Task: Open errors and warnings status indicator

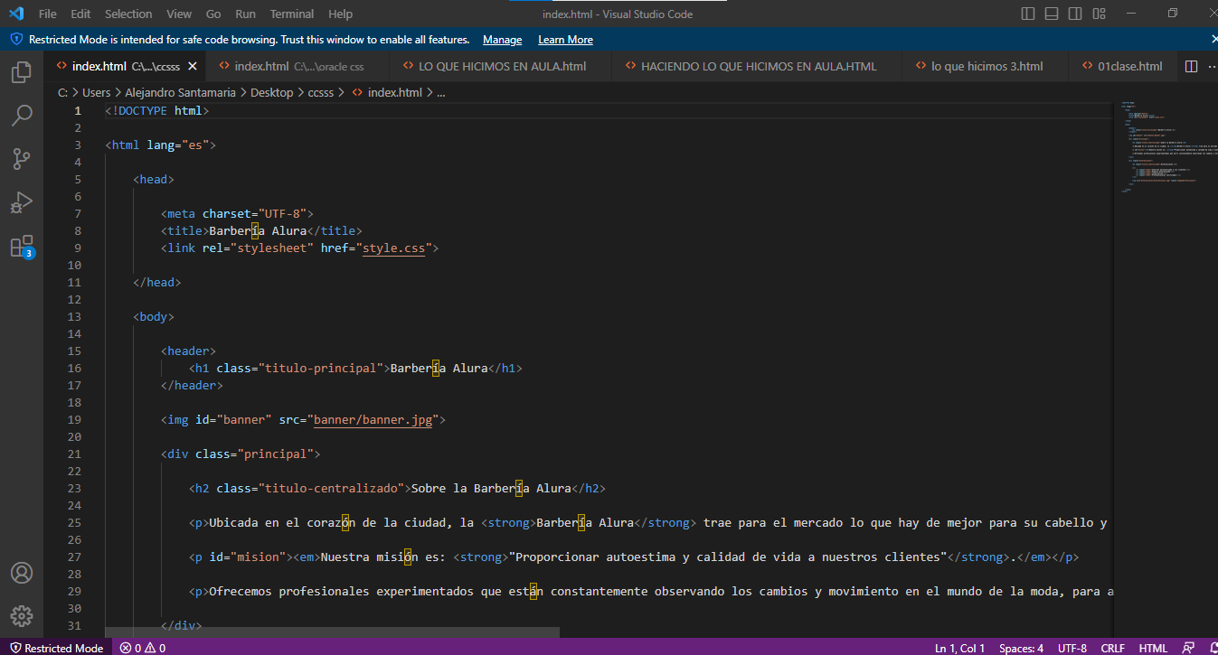Action: click(x=143, y=648)
